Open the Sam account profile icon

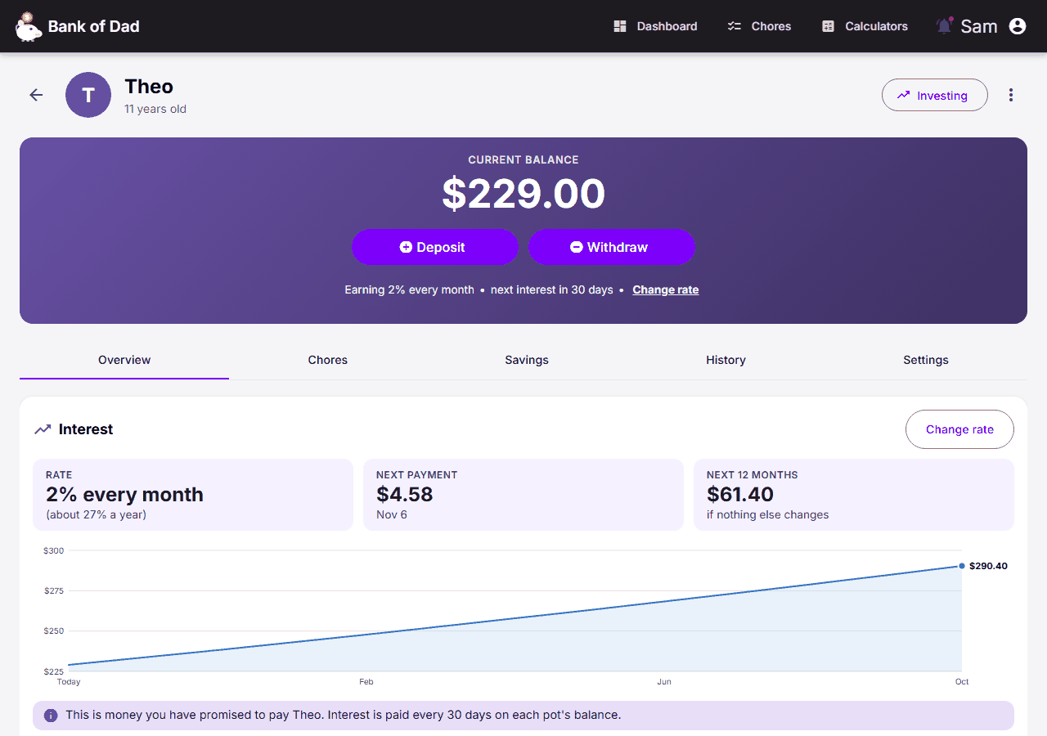click(1018, 26)
